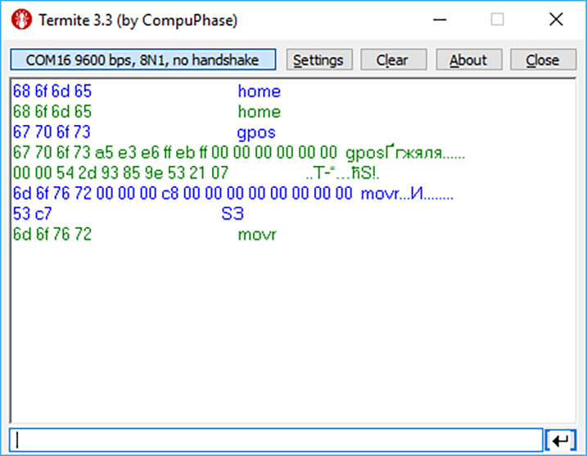Click the green 'movr' text in last line

(x=257, y=235)
